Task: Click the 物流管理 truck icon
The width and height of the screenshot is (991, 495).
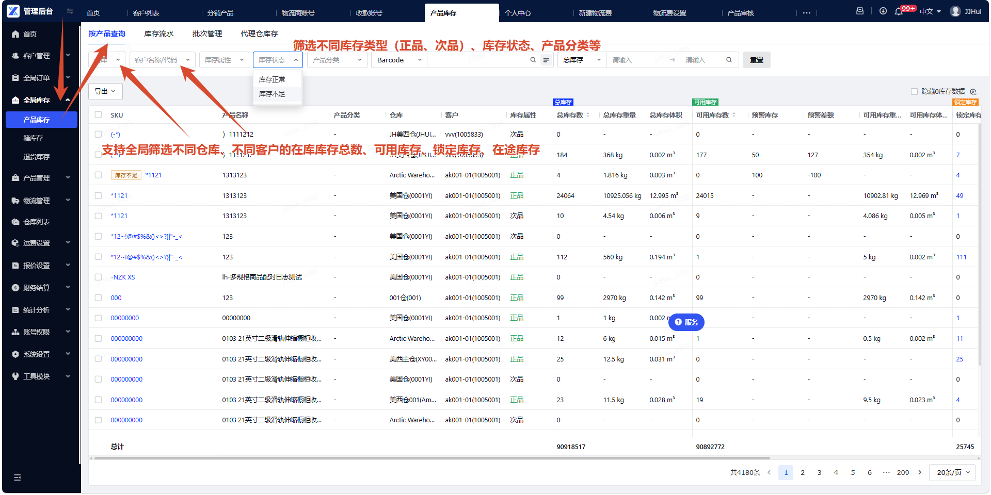Action: [x=15, y=201]
